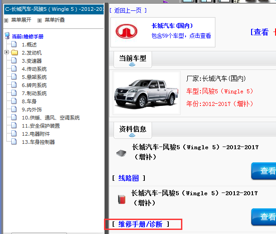Open 9.内外饰 entry
The image size is (276, 234).
point(32,110)
